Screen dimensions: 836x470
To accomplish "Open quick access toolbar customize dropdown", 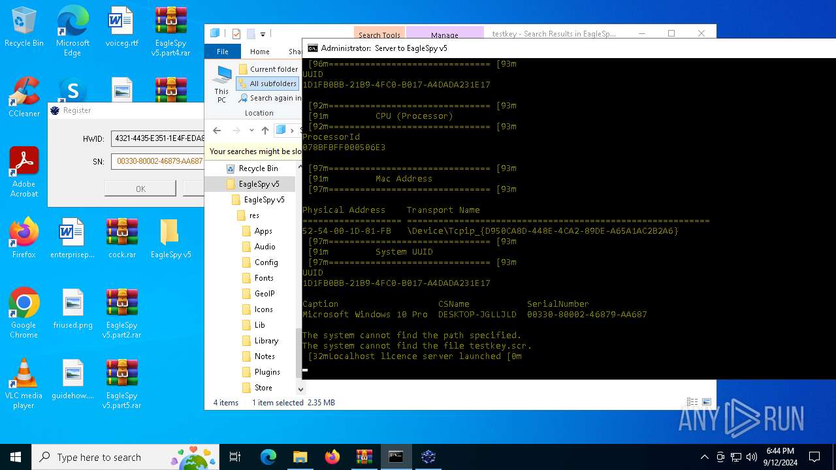I will tap(263, 34).
